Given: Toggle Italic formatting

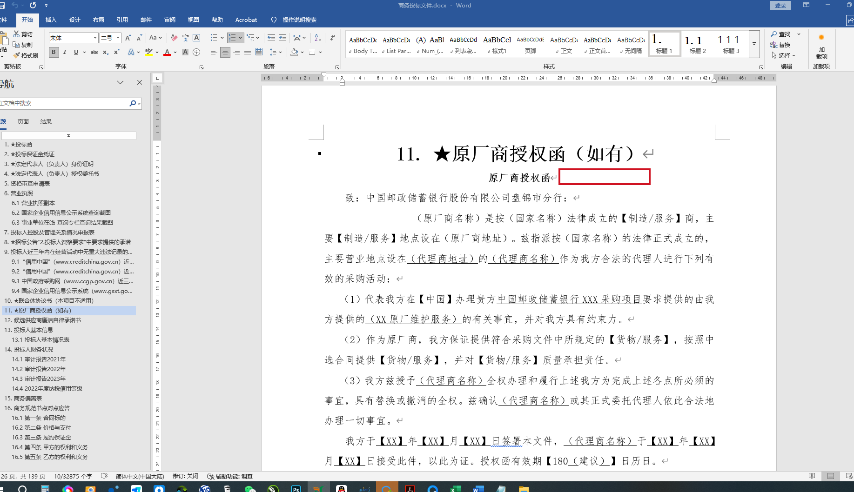Looking at the screenshot, I should click(x=65, y=52).
